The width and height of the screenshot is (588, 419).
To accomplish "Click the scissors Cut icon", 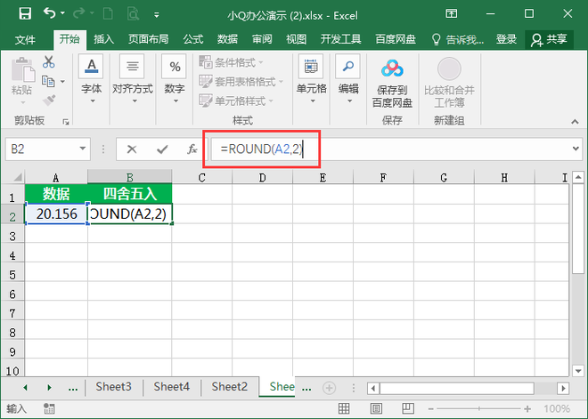I will pyautogui.click(x=49, y=62).
